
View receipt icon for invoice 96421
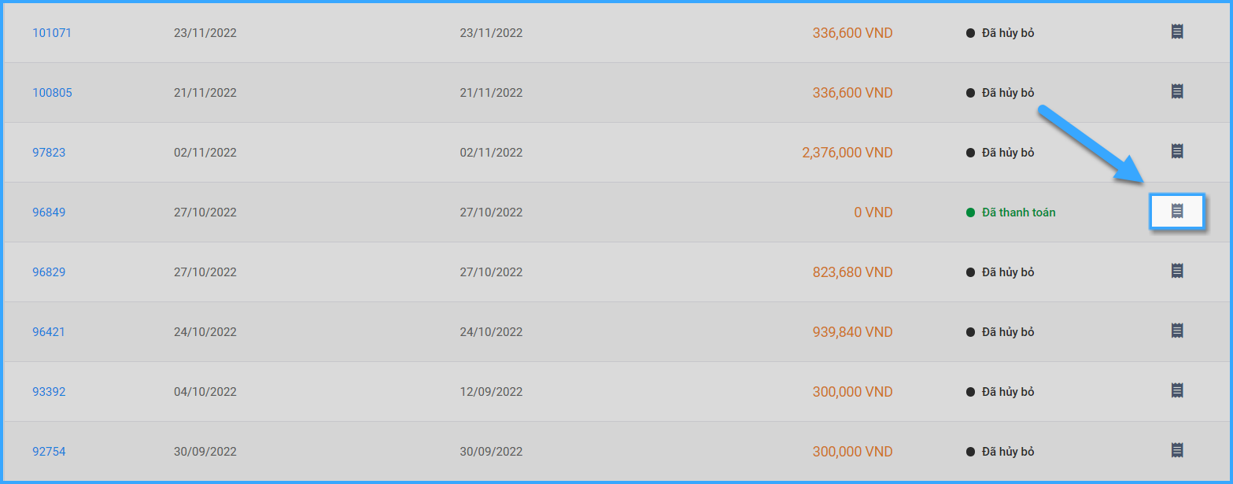pos(1177,331)
